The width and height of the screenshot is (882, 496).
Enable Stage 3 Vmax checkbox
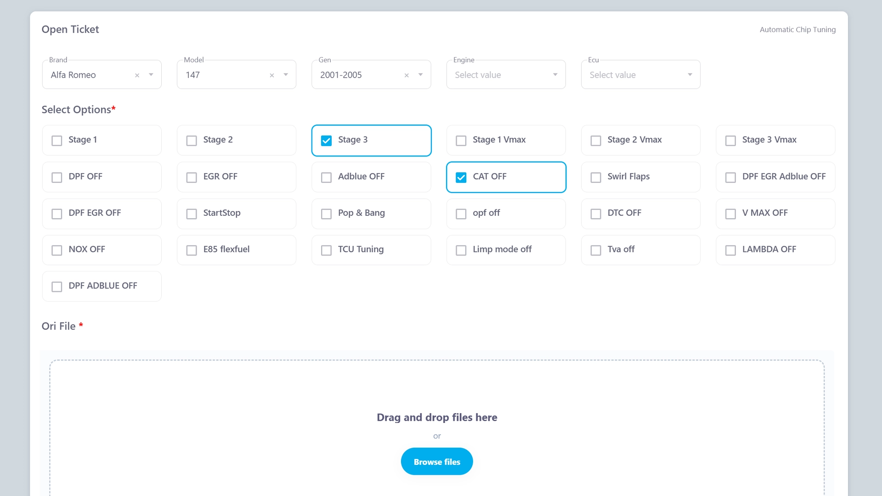[x=730, y=141]
